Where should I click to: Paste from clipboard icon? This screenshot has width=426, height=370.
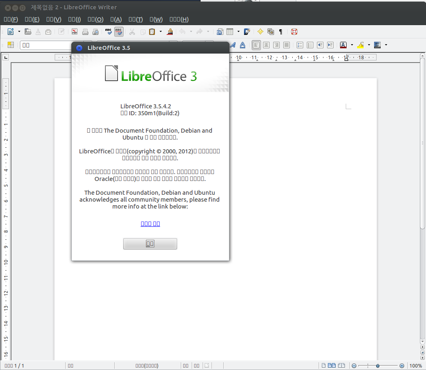pos(152,32)
